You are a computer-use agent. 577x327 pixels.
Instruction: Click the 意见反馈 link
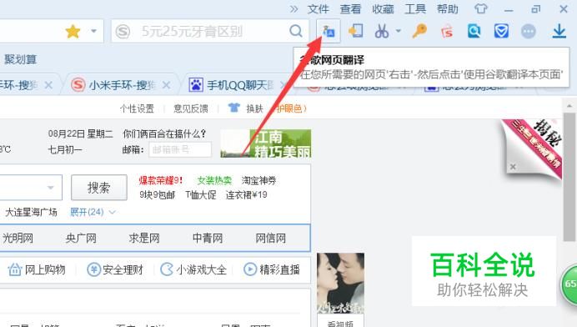191,108
